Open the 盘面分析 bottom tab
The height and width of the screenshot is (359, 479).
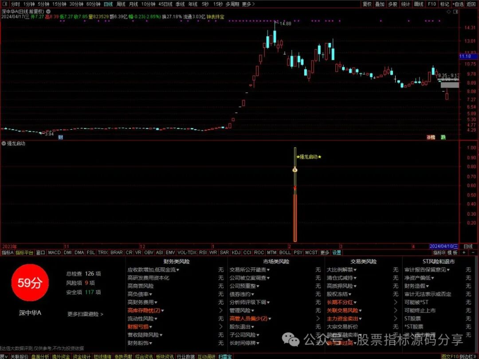tap(40, 356)
